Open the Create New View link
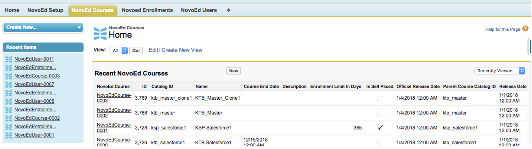 tap(182, 50)
